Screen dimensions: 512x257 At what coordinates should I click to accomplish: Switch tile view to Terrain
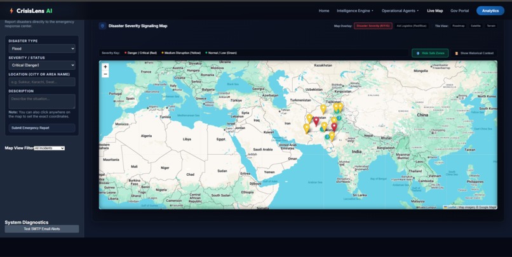click(491, 26)
